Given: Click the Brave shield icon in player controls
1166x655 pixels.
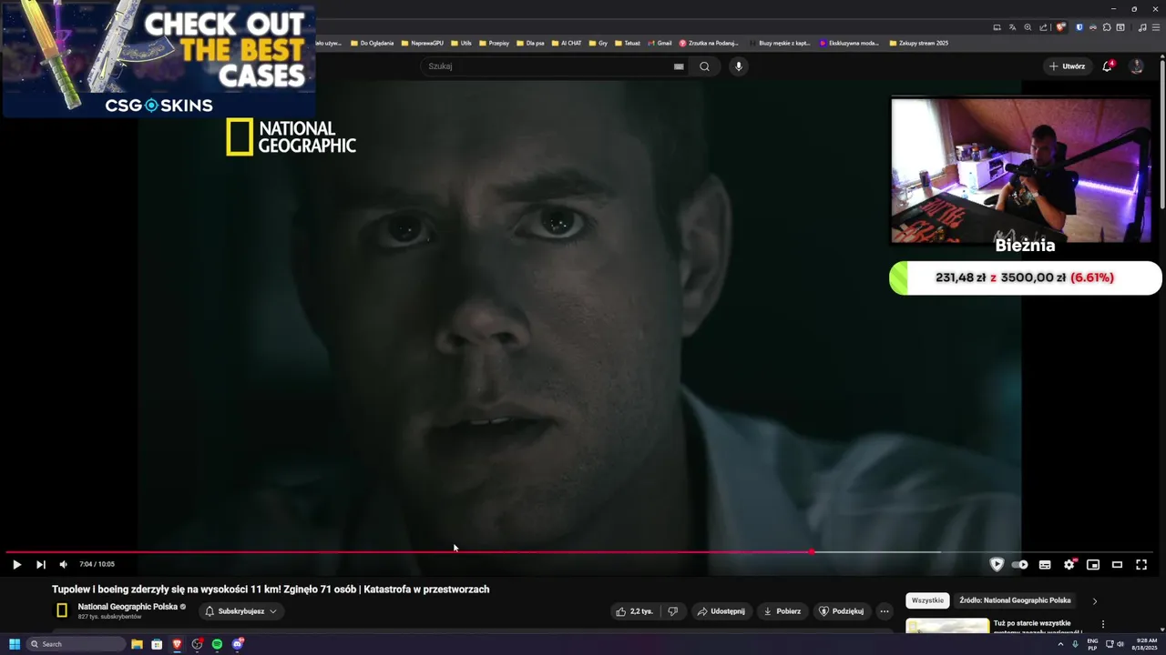Looking at the screenshot, I should [997, 564].
